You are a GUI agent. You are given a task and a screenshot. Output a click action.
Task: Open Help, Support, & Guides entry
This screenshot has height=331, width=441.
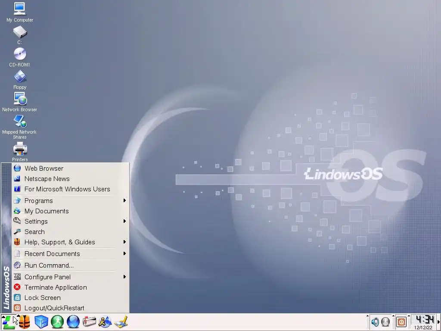pyautogui.click(x=71, y=242)
